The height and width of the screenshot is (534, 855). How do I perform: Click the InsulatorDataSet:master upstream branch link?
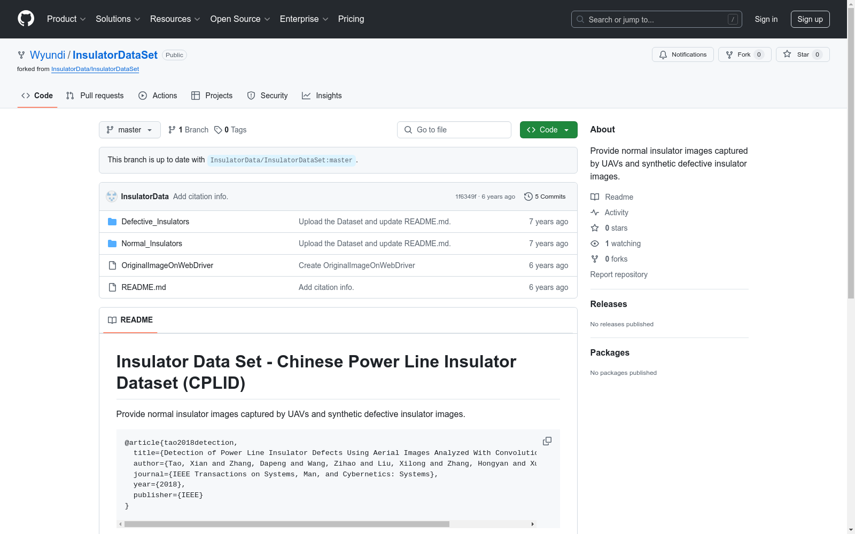click(x=282, y=160)
